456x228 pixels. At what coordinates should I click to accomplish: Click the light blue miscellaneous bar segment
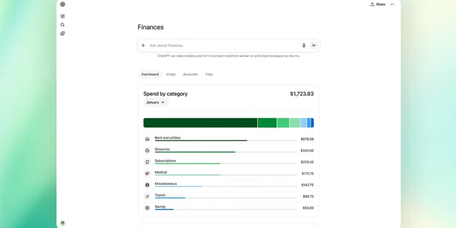[x=303, y=123]
